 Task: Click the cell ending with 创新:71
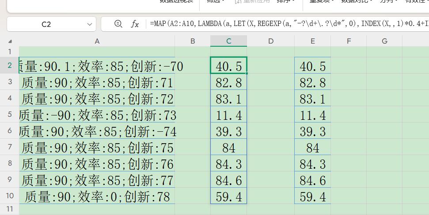pos(97,82)
